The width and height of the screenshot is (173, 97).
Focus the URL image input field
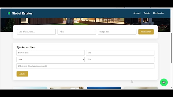85,66
